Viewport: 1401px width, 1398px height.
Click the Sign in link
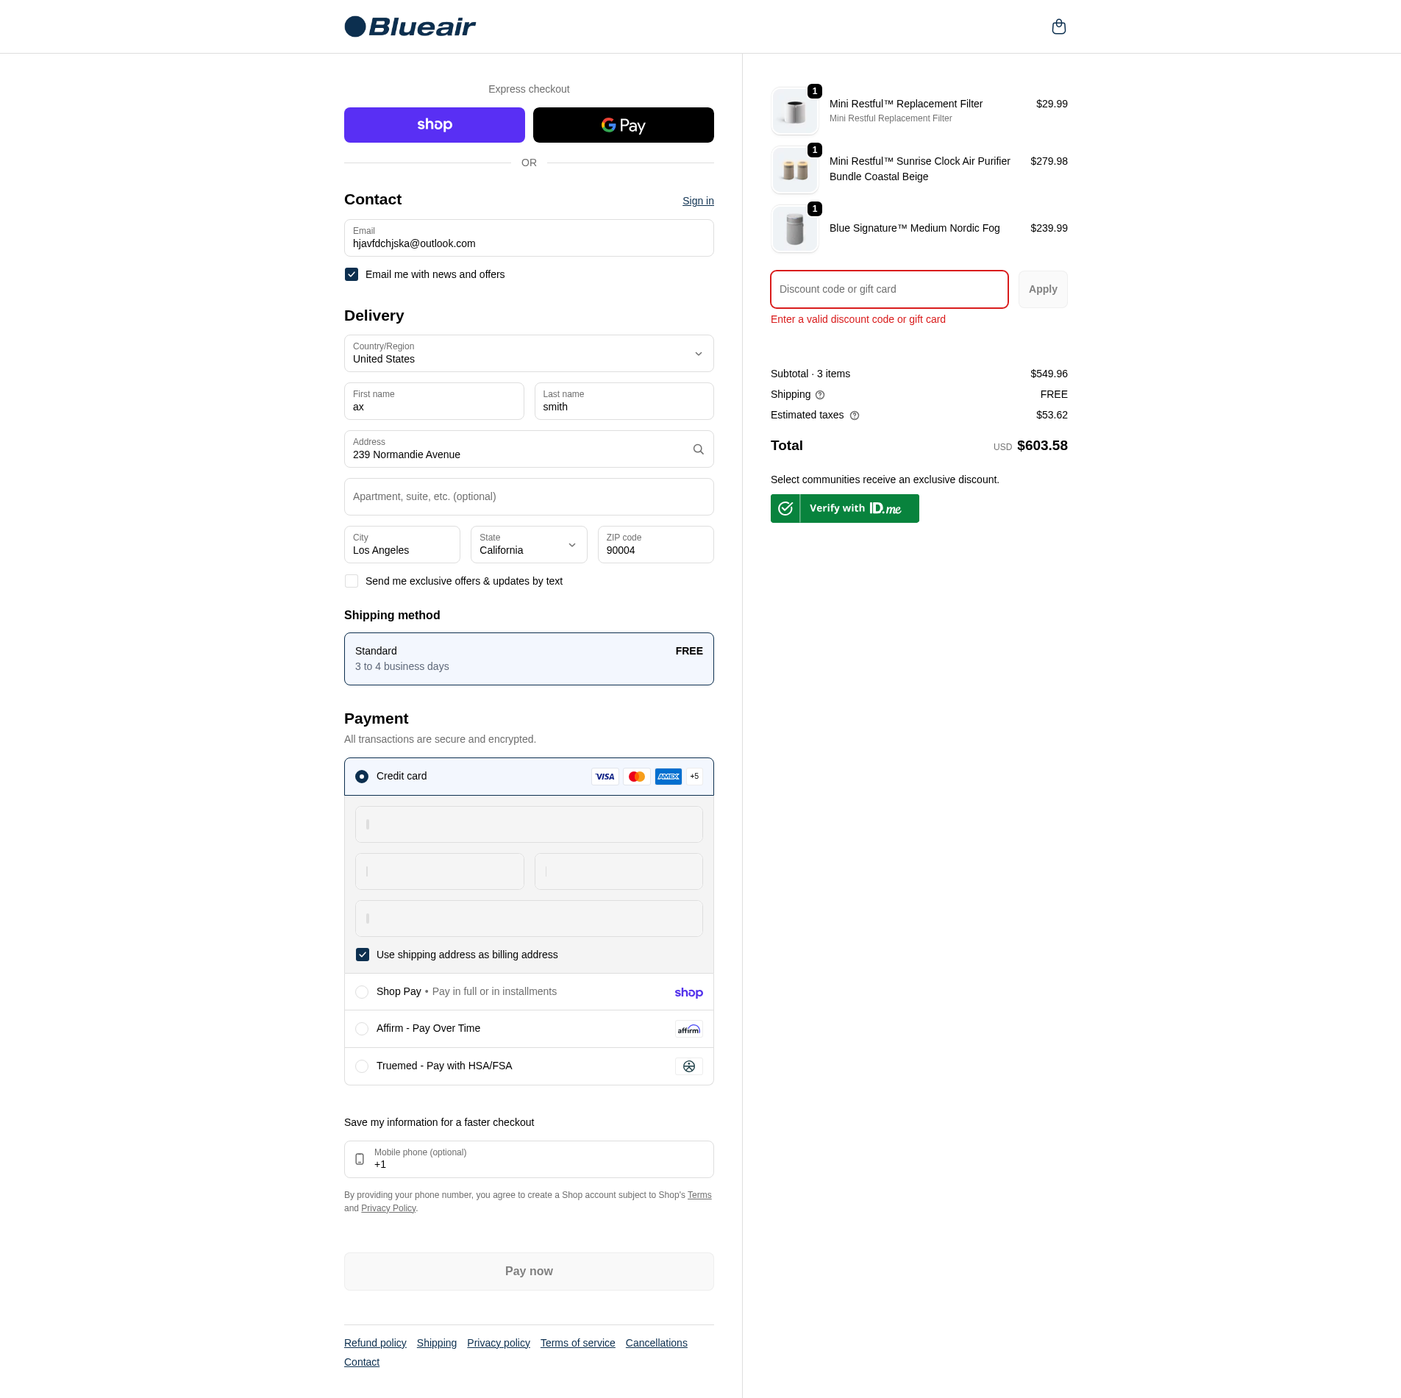[698, 201]
